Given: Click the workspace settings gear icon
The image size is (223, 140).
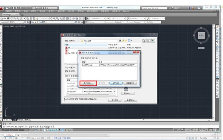Looking at the screenshot, I should (25, 22).
